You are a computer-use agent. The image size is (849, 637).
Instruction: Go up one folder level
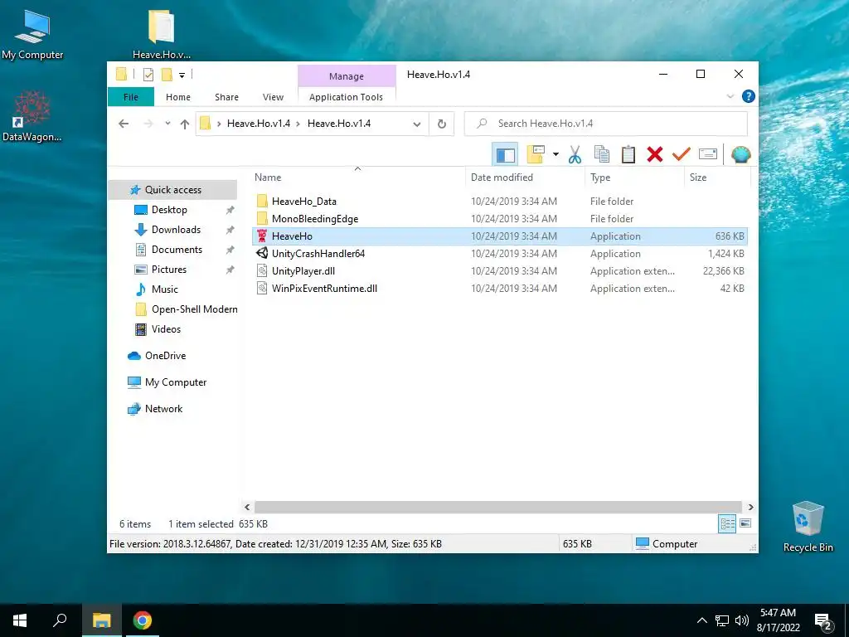coord(185,124)
